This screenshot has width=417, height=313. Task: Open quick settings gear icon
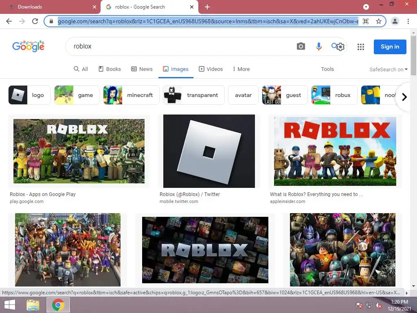[x=340, y=47]
